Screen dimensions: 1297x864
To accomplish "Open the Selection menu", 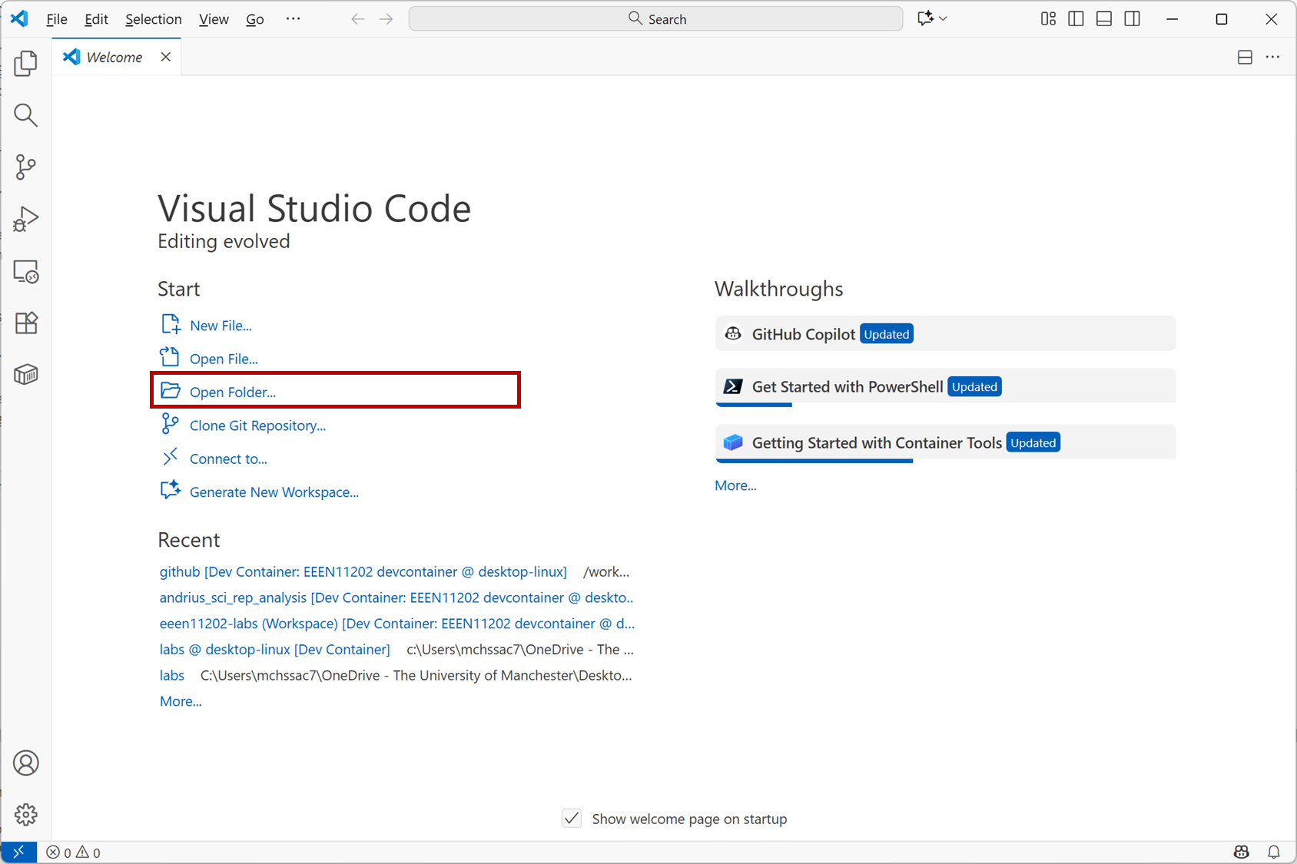I will tap(153, 19).
